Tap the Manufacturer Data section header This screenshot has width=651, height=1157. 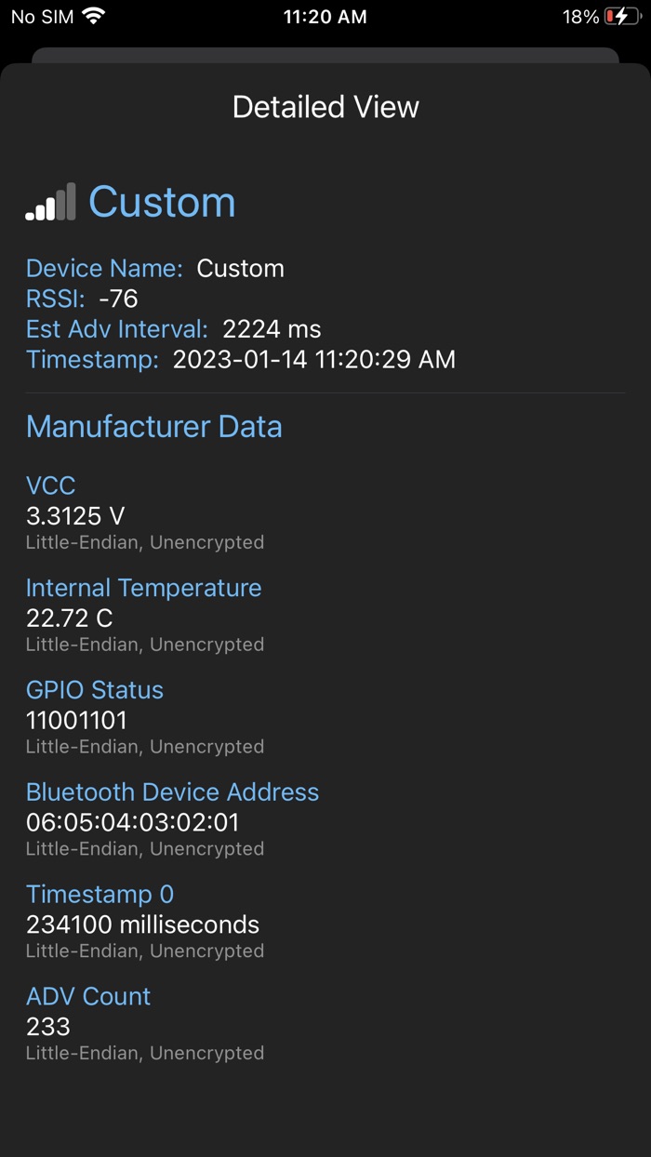[x=154, y=427]
